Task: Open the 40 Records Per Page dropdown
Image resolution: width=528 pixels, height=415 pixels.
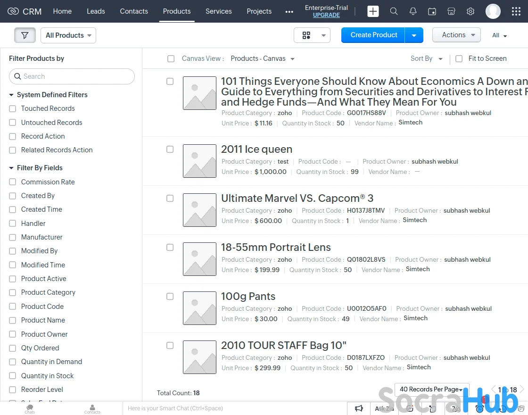Action: 431,389
